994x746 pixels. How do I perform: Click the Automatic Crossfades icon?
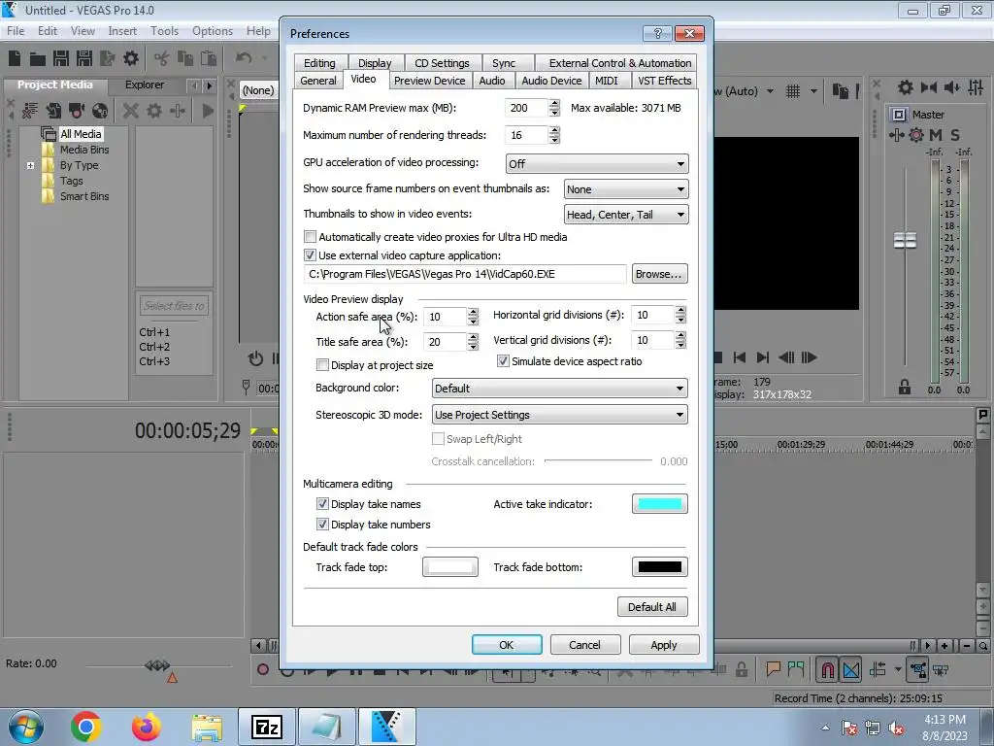pyautogui.click(x=851, y=669)
